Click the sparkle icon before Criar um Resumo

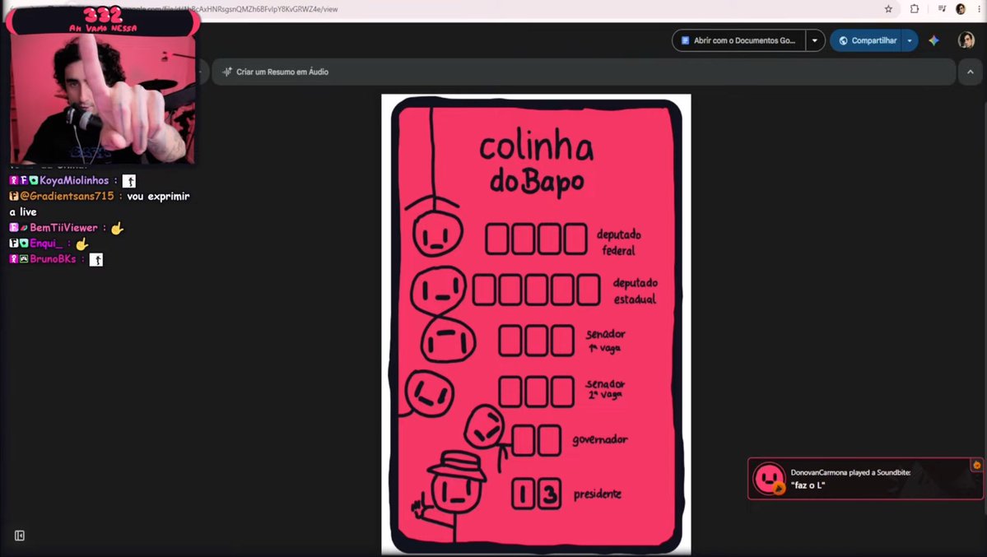click(x=227, y=72)
